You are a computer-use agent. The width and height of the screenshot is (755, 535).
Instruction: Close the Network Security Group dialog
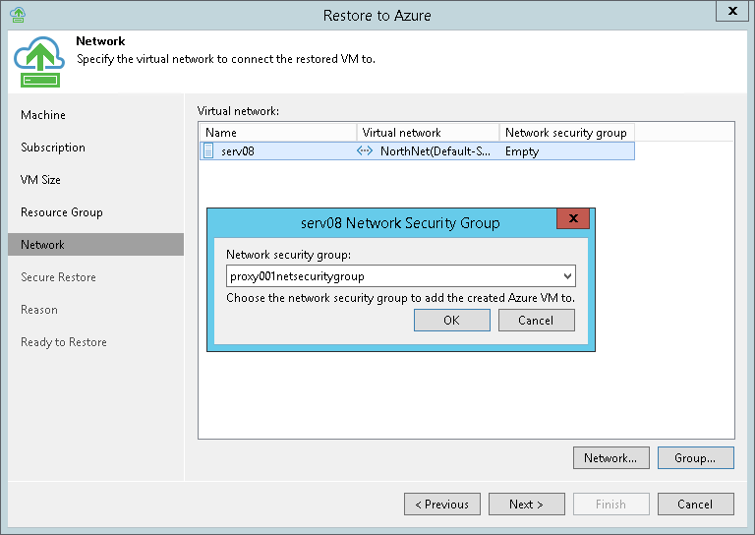pos(573,218)
